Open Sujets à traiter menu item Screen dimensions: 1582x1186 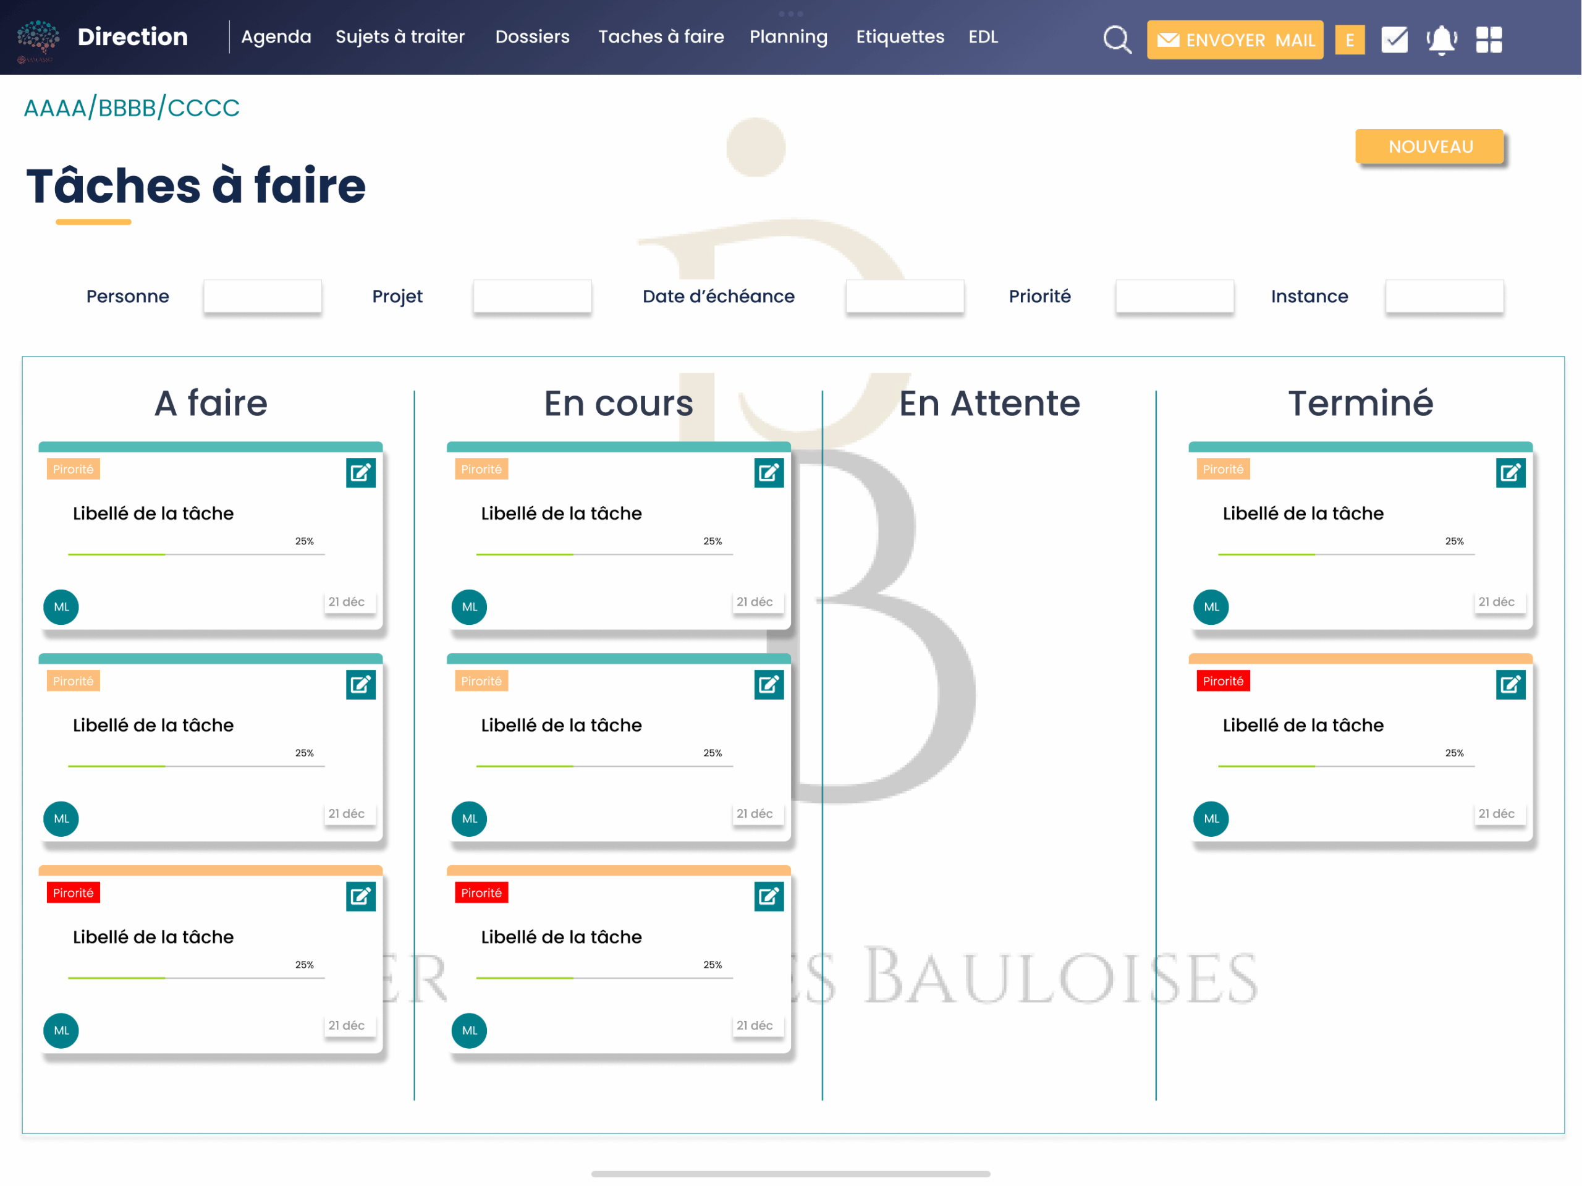[400, 36]
